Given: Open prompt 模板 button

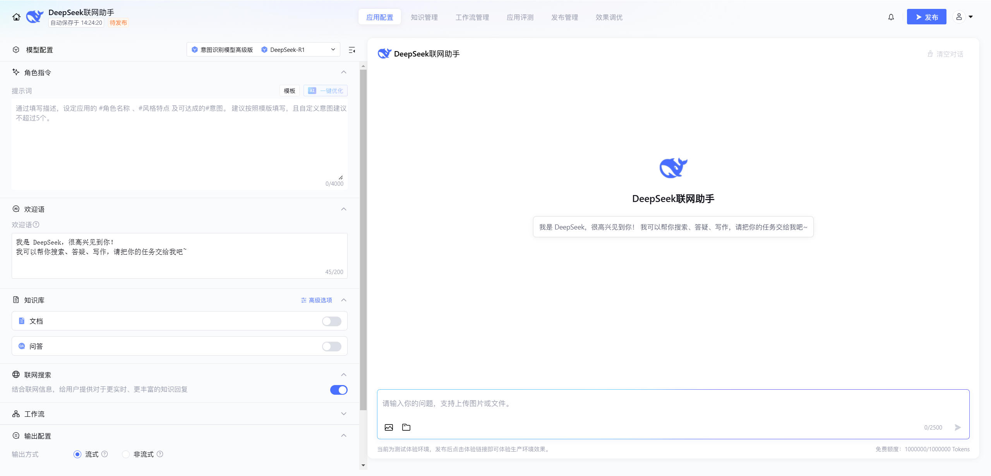Looking at the screenshot, I should tap(290, 91).
